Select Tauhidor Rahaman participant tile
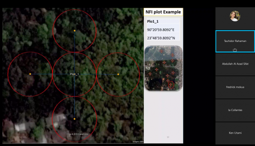 235,41
